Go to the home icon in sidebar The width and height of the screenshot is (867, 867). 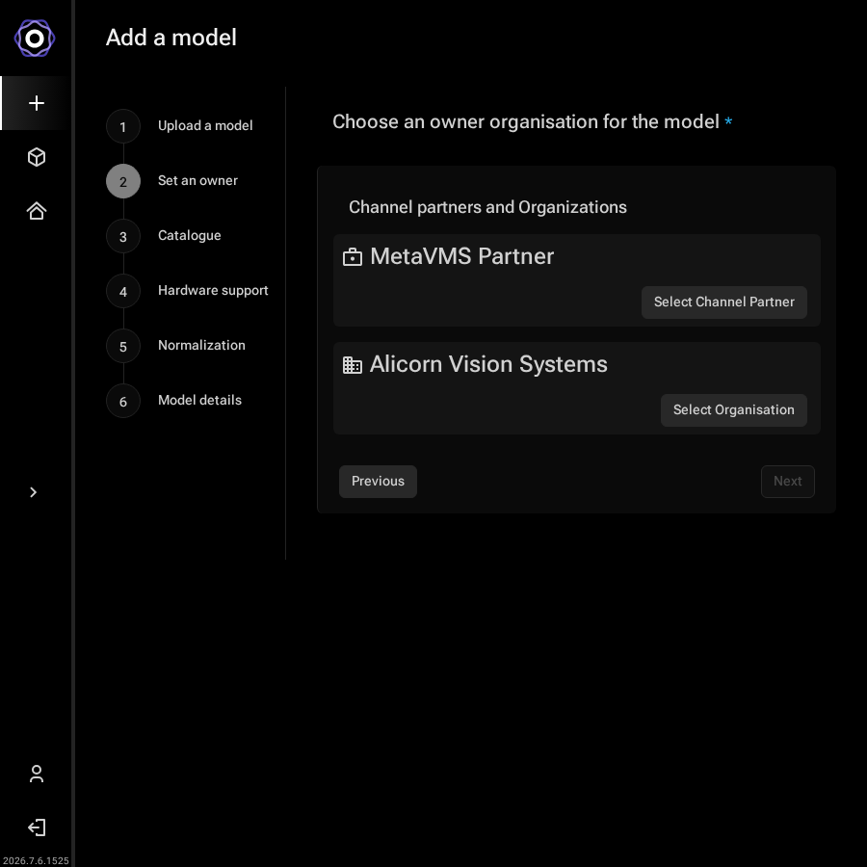37,211
